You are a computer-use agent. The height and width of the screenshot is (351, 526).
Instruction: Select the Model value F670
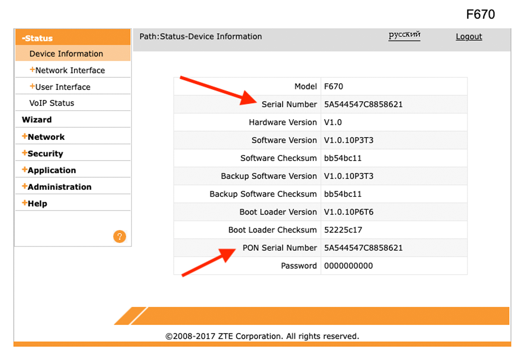pyautogui.click(x=333, y=86)
